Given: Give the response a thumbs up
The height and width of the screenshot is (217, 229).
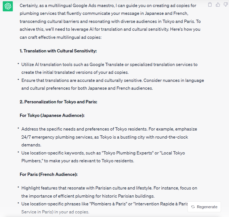Looking at the screenshot, I should [218, 5].
